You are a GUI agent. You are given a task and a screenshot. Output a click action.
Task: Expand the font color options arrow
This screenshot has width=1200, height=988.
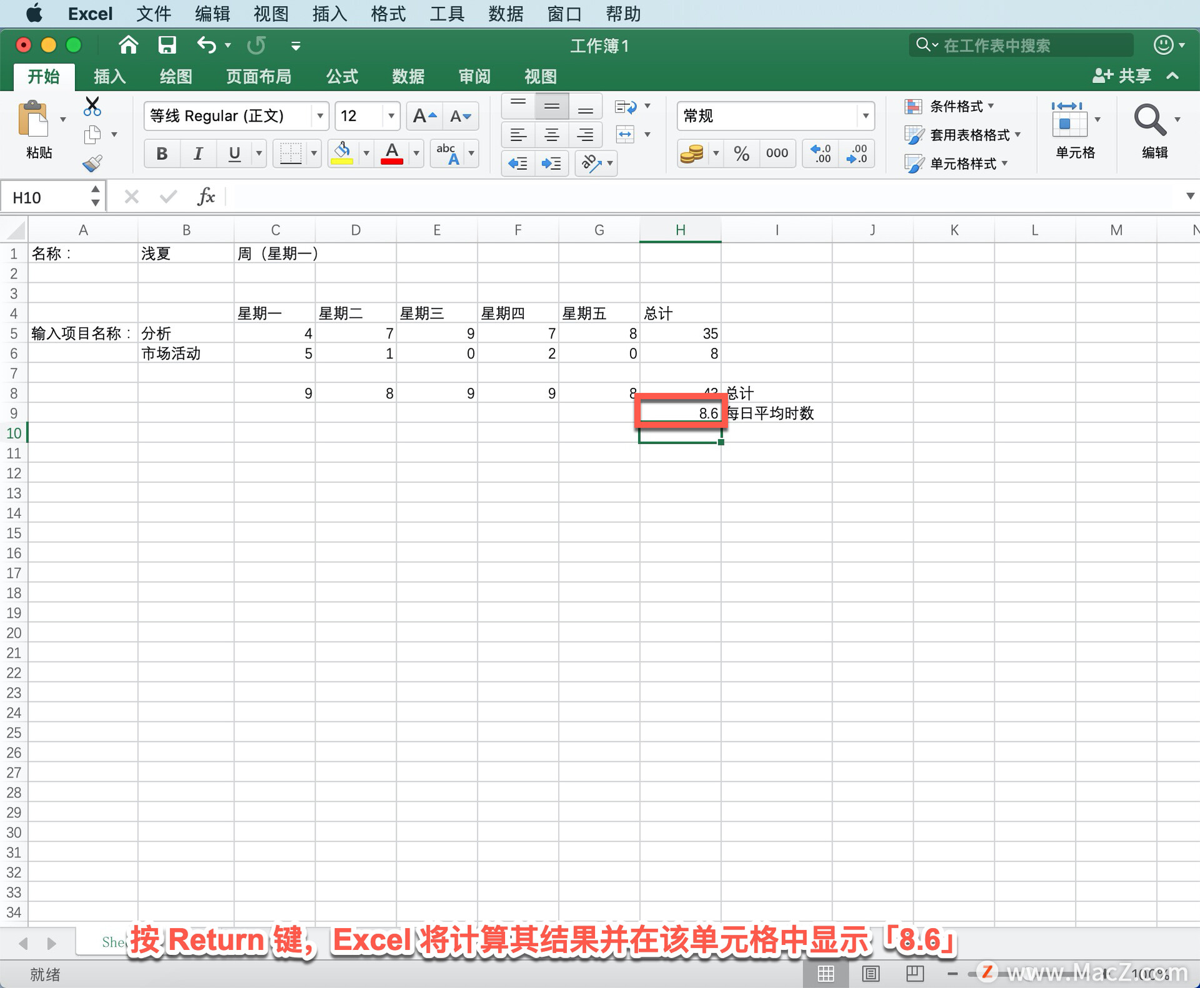[x=416, y=153]
